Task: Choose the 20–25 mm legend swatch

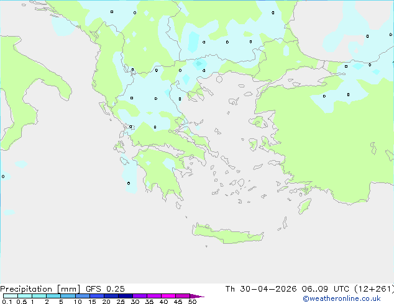Action: [x=111, y=296]
